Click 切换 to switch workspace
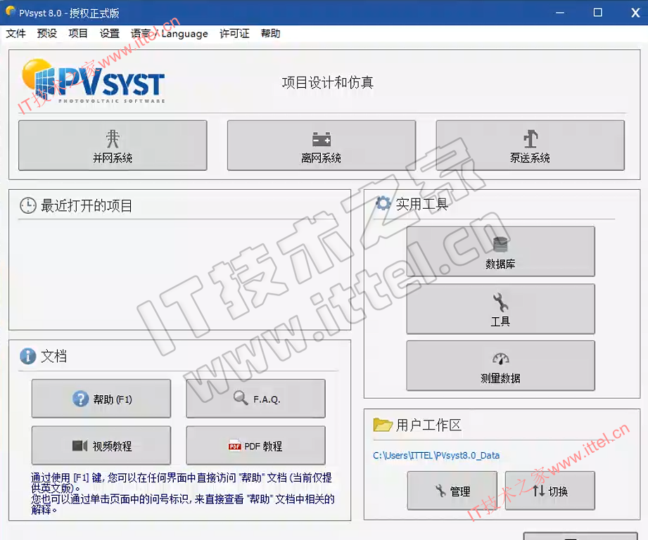Viewport: 648px width, 540px height. [x=549, y=491]
